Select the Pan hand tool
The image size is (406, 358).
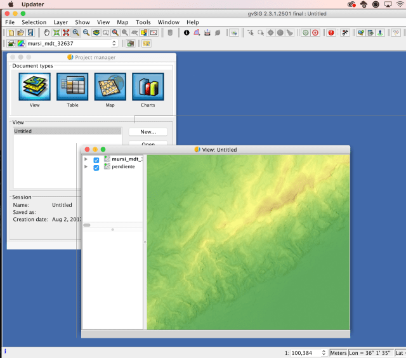point(47,32)
